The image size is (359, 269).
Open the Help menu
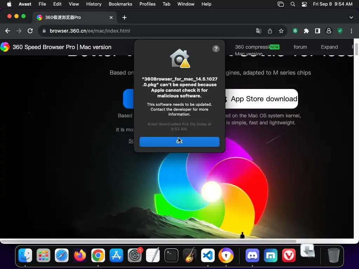[x=206, y=4]
